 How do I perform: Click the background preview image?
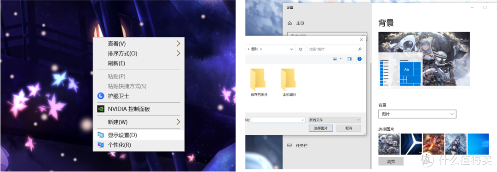pyautogui.click(x=424, y=59)
